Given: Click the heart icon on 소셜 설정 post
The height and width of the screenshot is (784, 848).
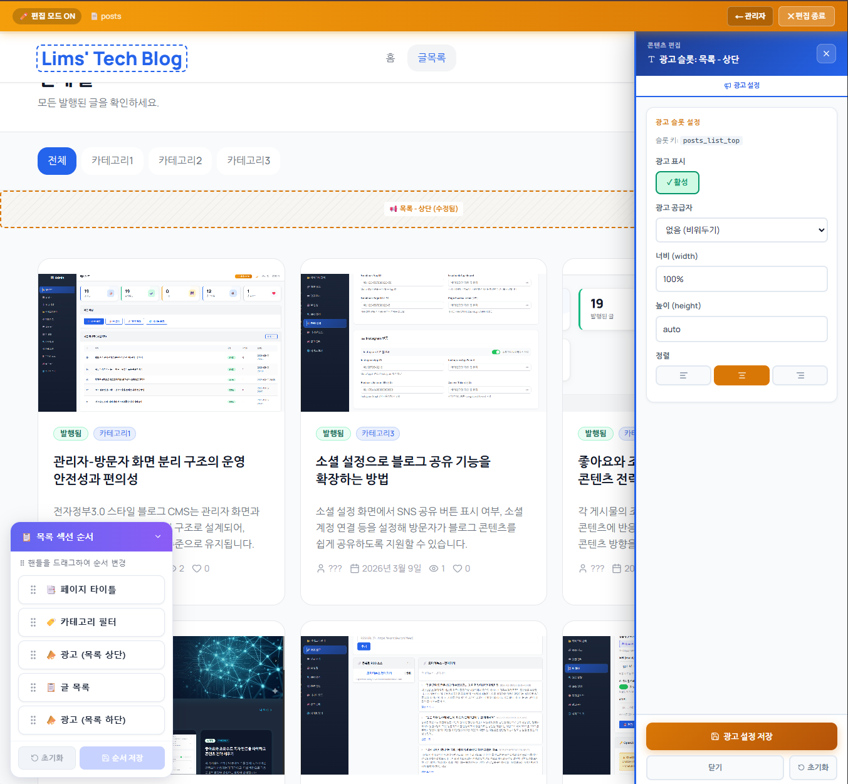Looking at the screenshot, I should tap(458, 568).
